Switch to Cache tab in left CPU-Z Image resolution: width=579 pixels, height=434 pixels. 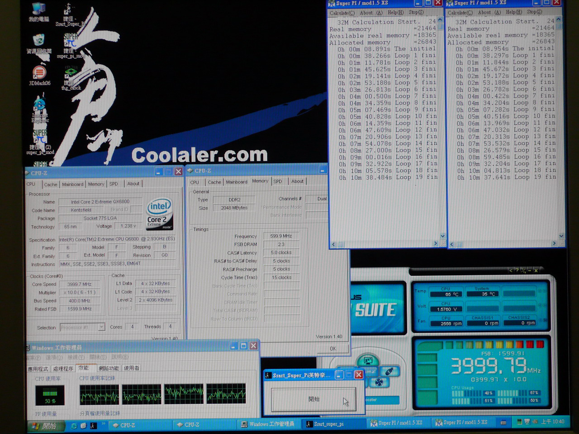(x=51, y=184)
